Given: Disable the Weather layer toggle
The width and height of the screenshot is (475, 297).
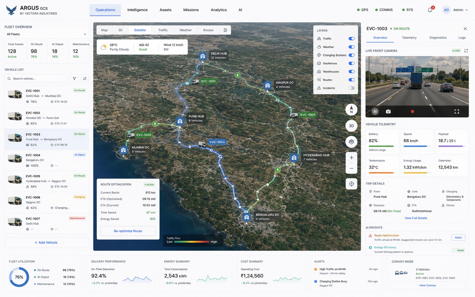Looking at the screenshot, I should [352, 47].
